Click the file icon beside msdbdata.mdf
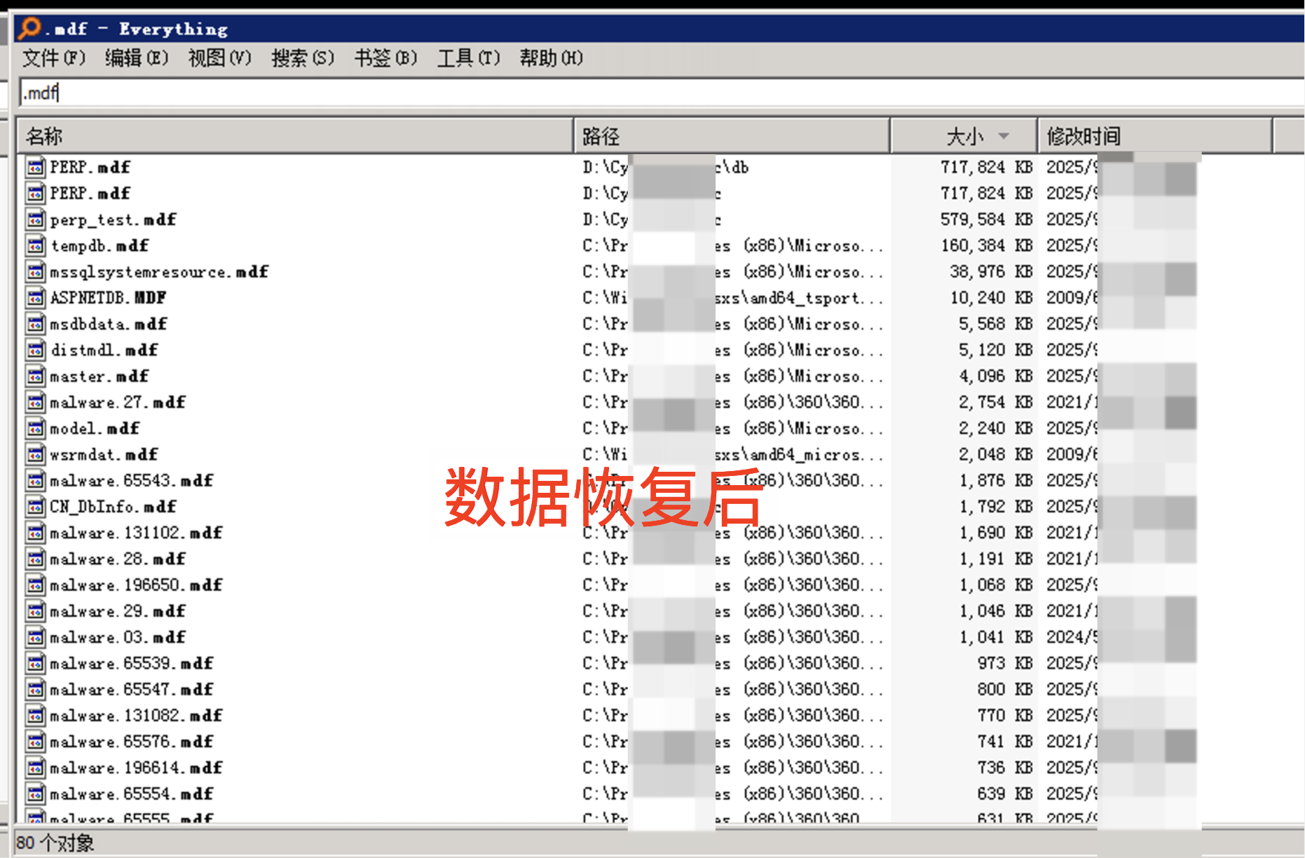The image size is (1305, 858). [x=35, y=324]
